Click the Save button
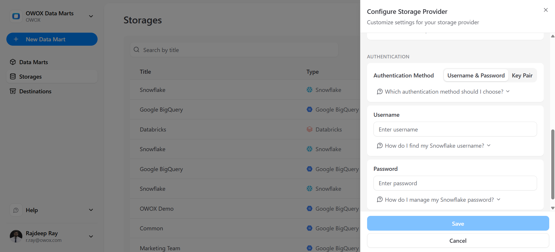 click(458, 223)
